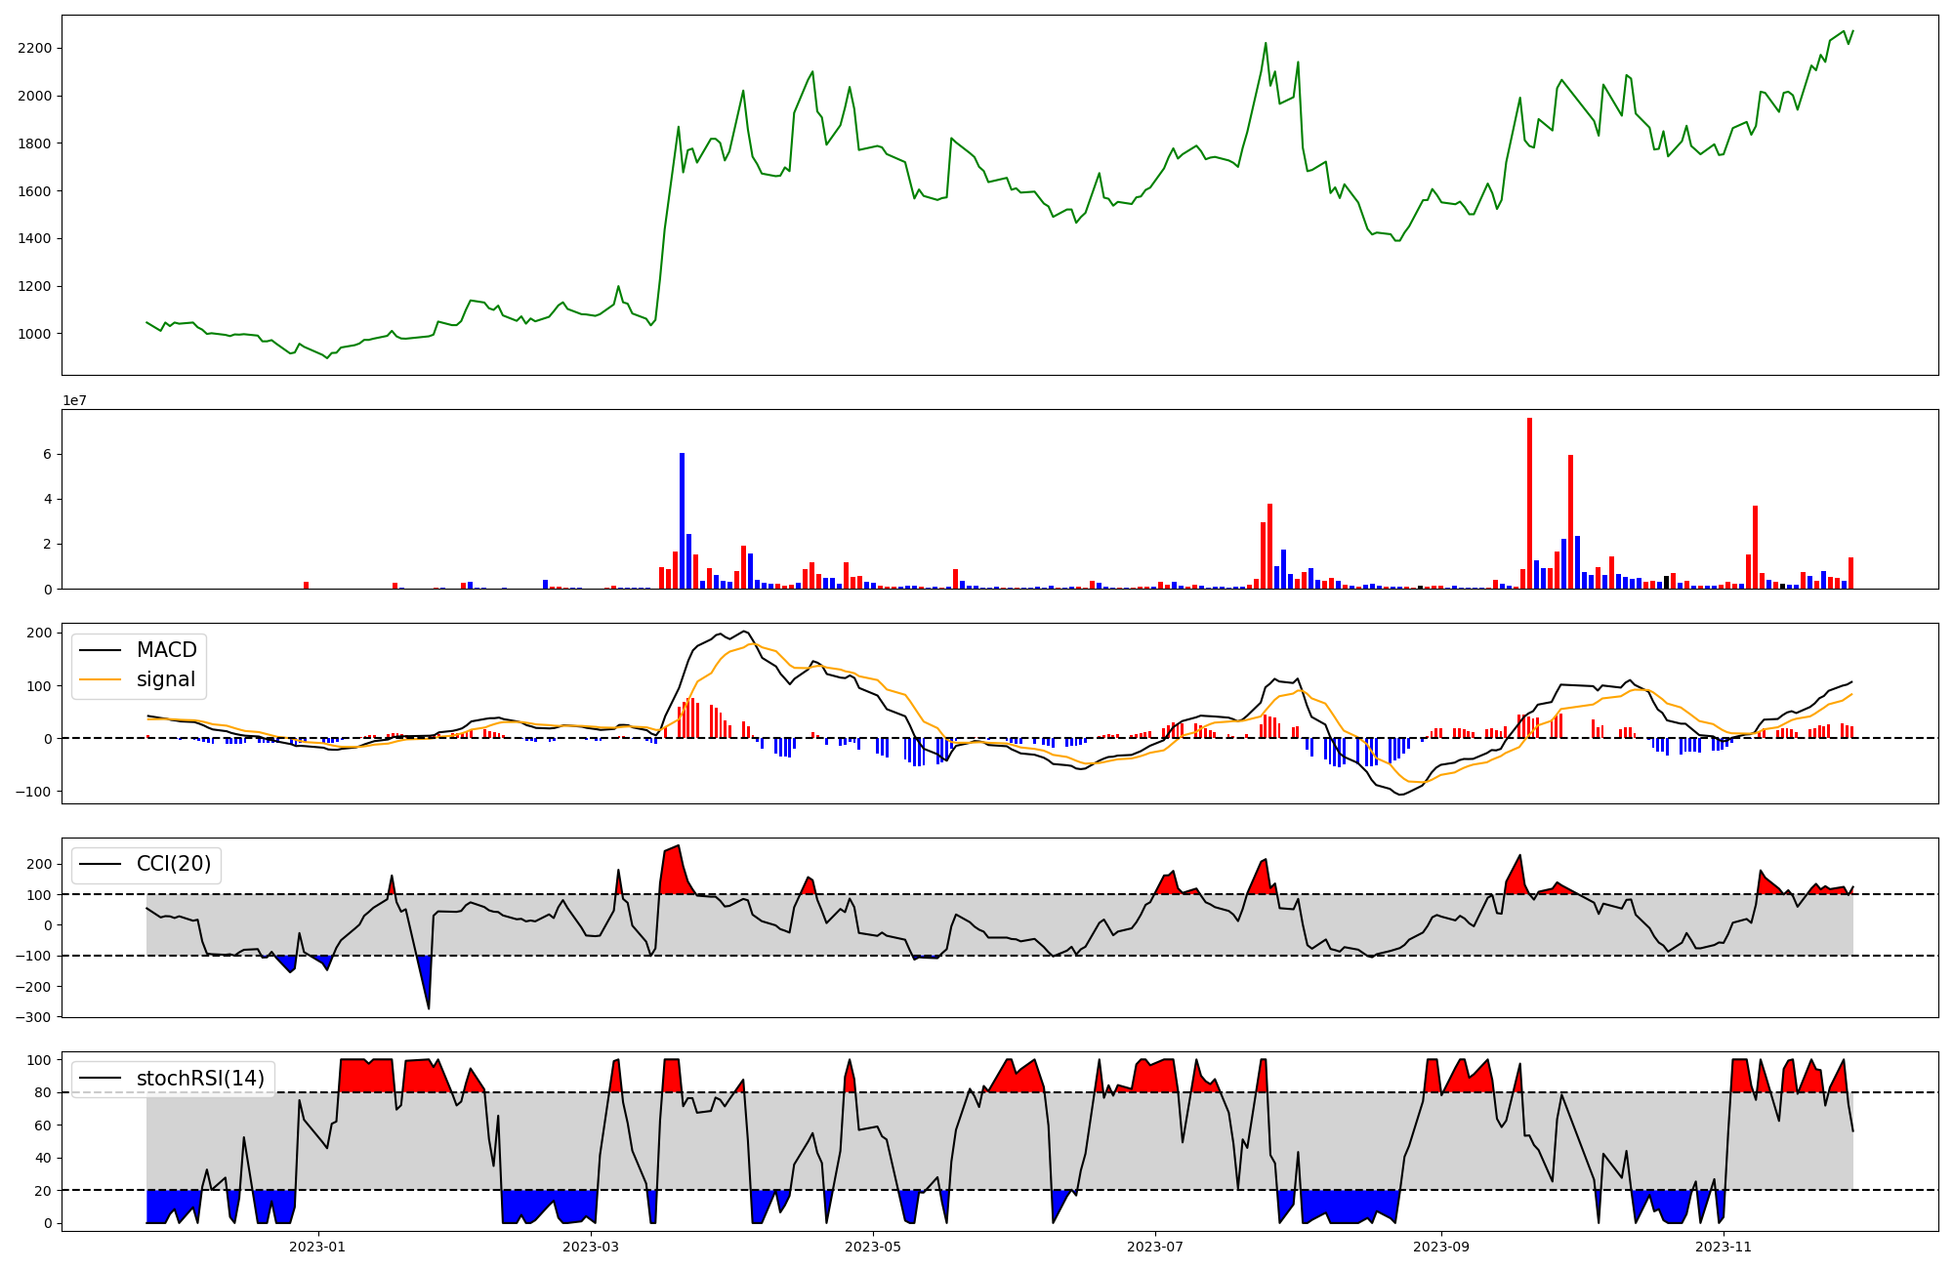1953x1269 pixels.
Task: Click the 2023-07 date tick label
Action: [x=1155, y=1247]
